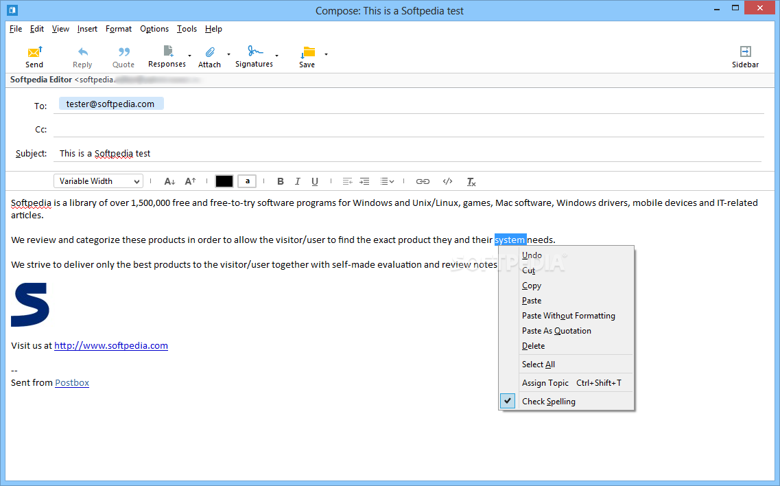This screenshot has height=486, width=780.
Task: Click the Send mail icon
Action: tap(35, 51)
